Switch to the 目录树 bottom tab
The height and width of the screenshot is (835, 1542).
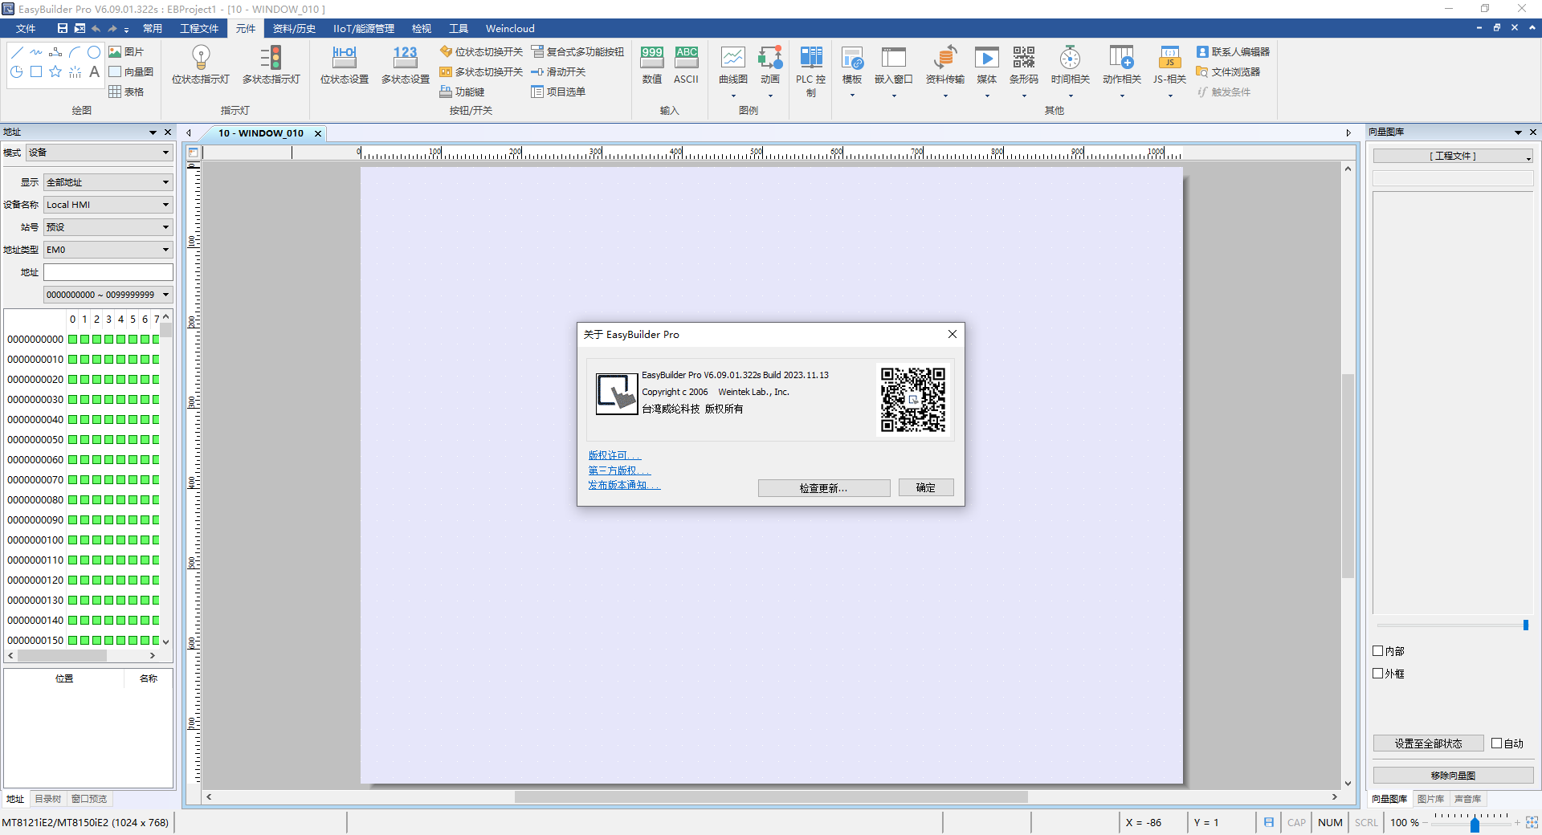coord(48,799)
